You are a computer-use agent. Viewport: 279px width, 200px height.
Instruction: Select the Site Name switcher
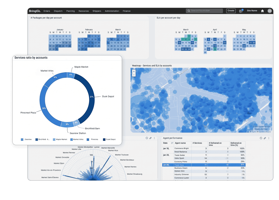(x=252, y=11)
